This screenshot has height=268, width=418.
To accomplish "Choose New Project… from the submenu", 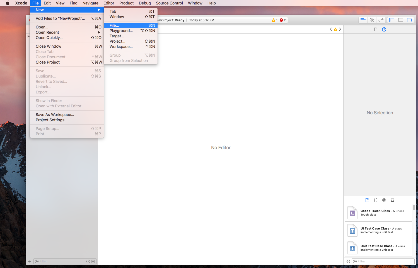I will (131, 41).
